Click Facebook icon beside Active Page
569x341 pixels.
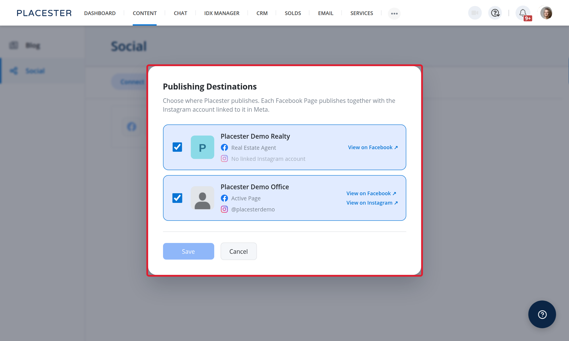click(x=224, y=198)
